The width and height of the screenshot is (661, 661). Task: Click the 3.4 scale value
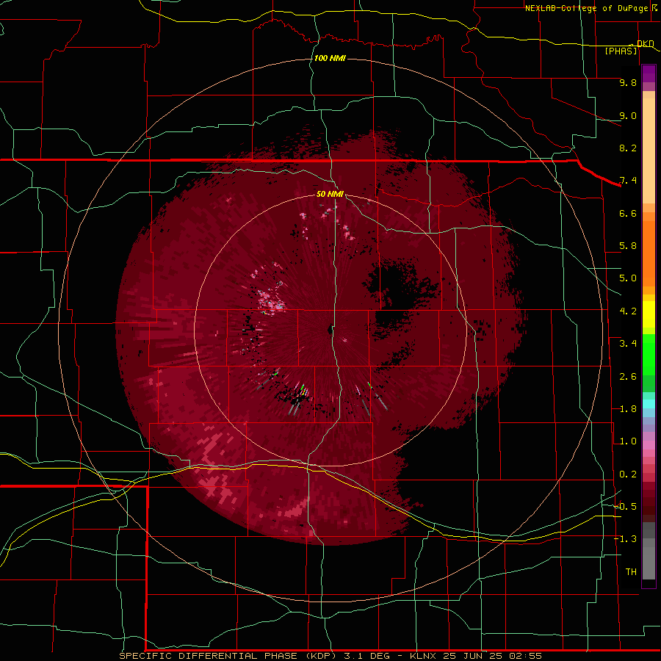pos(628,344)
